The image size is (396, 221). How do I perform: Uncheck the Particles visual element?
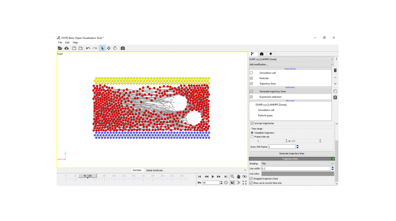pos(251,78)
